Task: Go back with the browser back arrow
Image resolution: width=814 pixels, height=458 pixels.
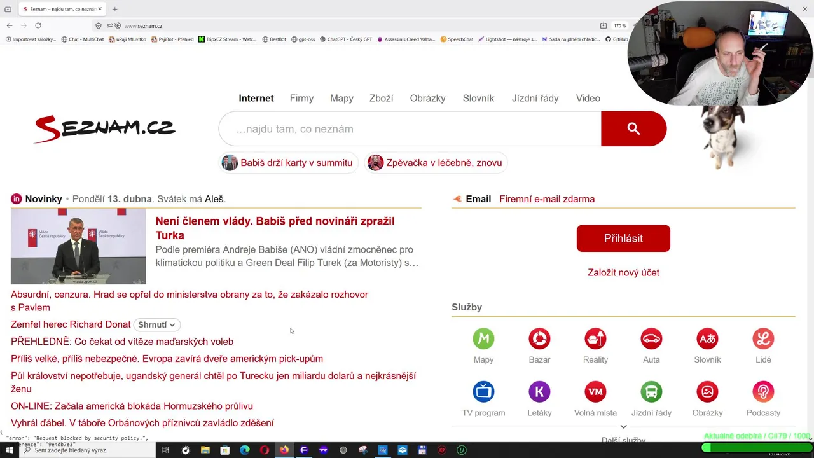Action: (10, 25)
